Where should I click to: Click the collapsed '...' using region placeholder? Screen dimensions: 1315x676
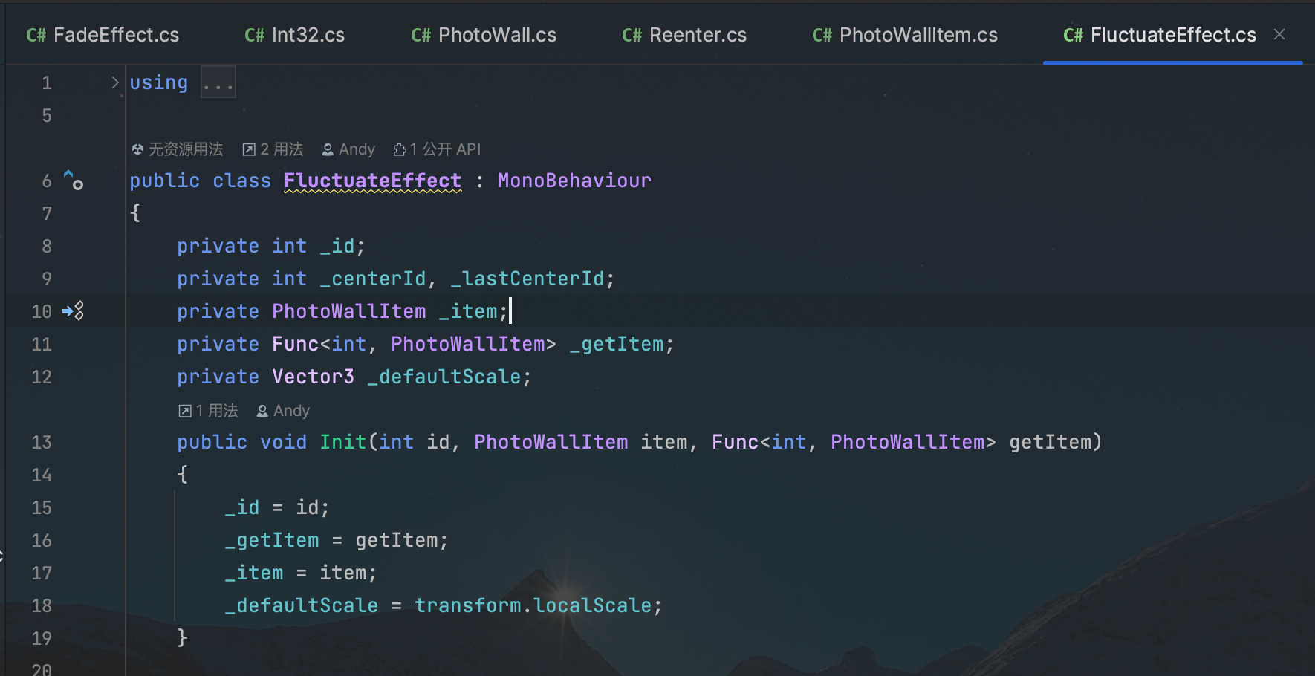point(218,82)
